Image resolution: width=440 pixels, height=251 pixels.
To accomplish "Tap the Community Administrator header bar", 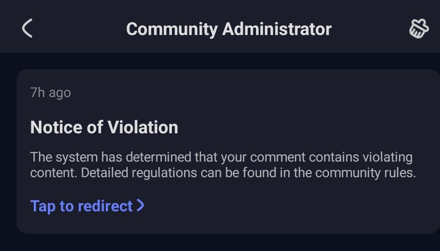I will point(228,29).
